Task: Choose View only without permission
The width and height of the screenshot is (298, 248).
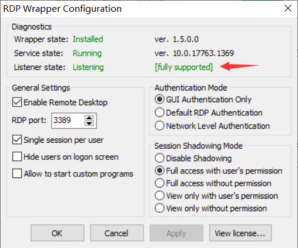Action: [159, 208]
